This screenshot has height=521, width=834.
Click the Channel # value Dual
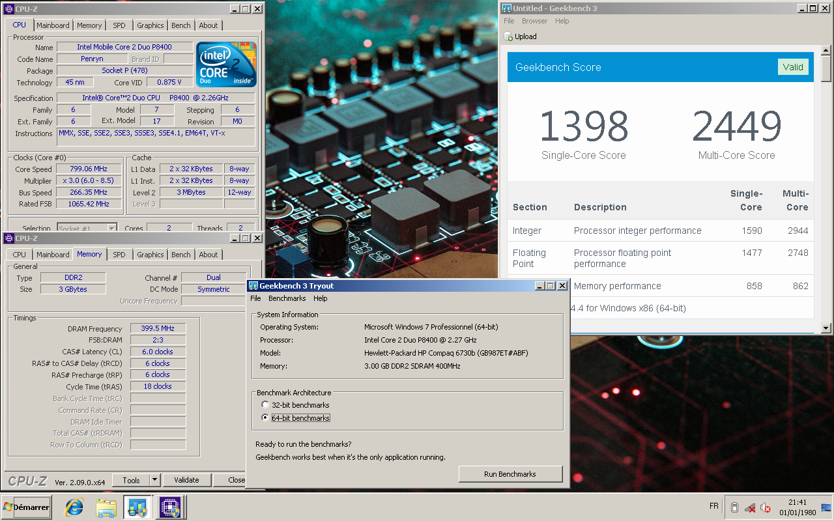tap(214, 277)
